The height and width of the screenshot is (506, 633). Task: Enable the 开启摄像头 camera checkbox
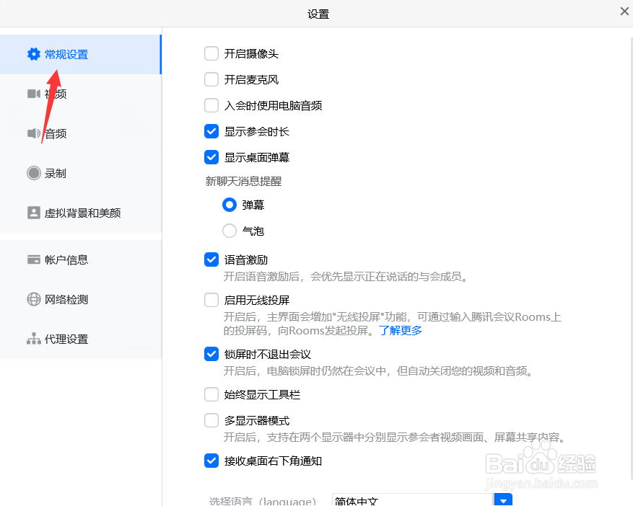(211, 53)
